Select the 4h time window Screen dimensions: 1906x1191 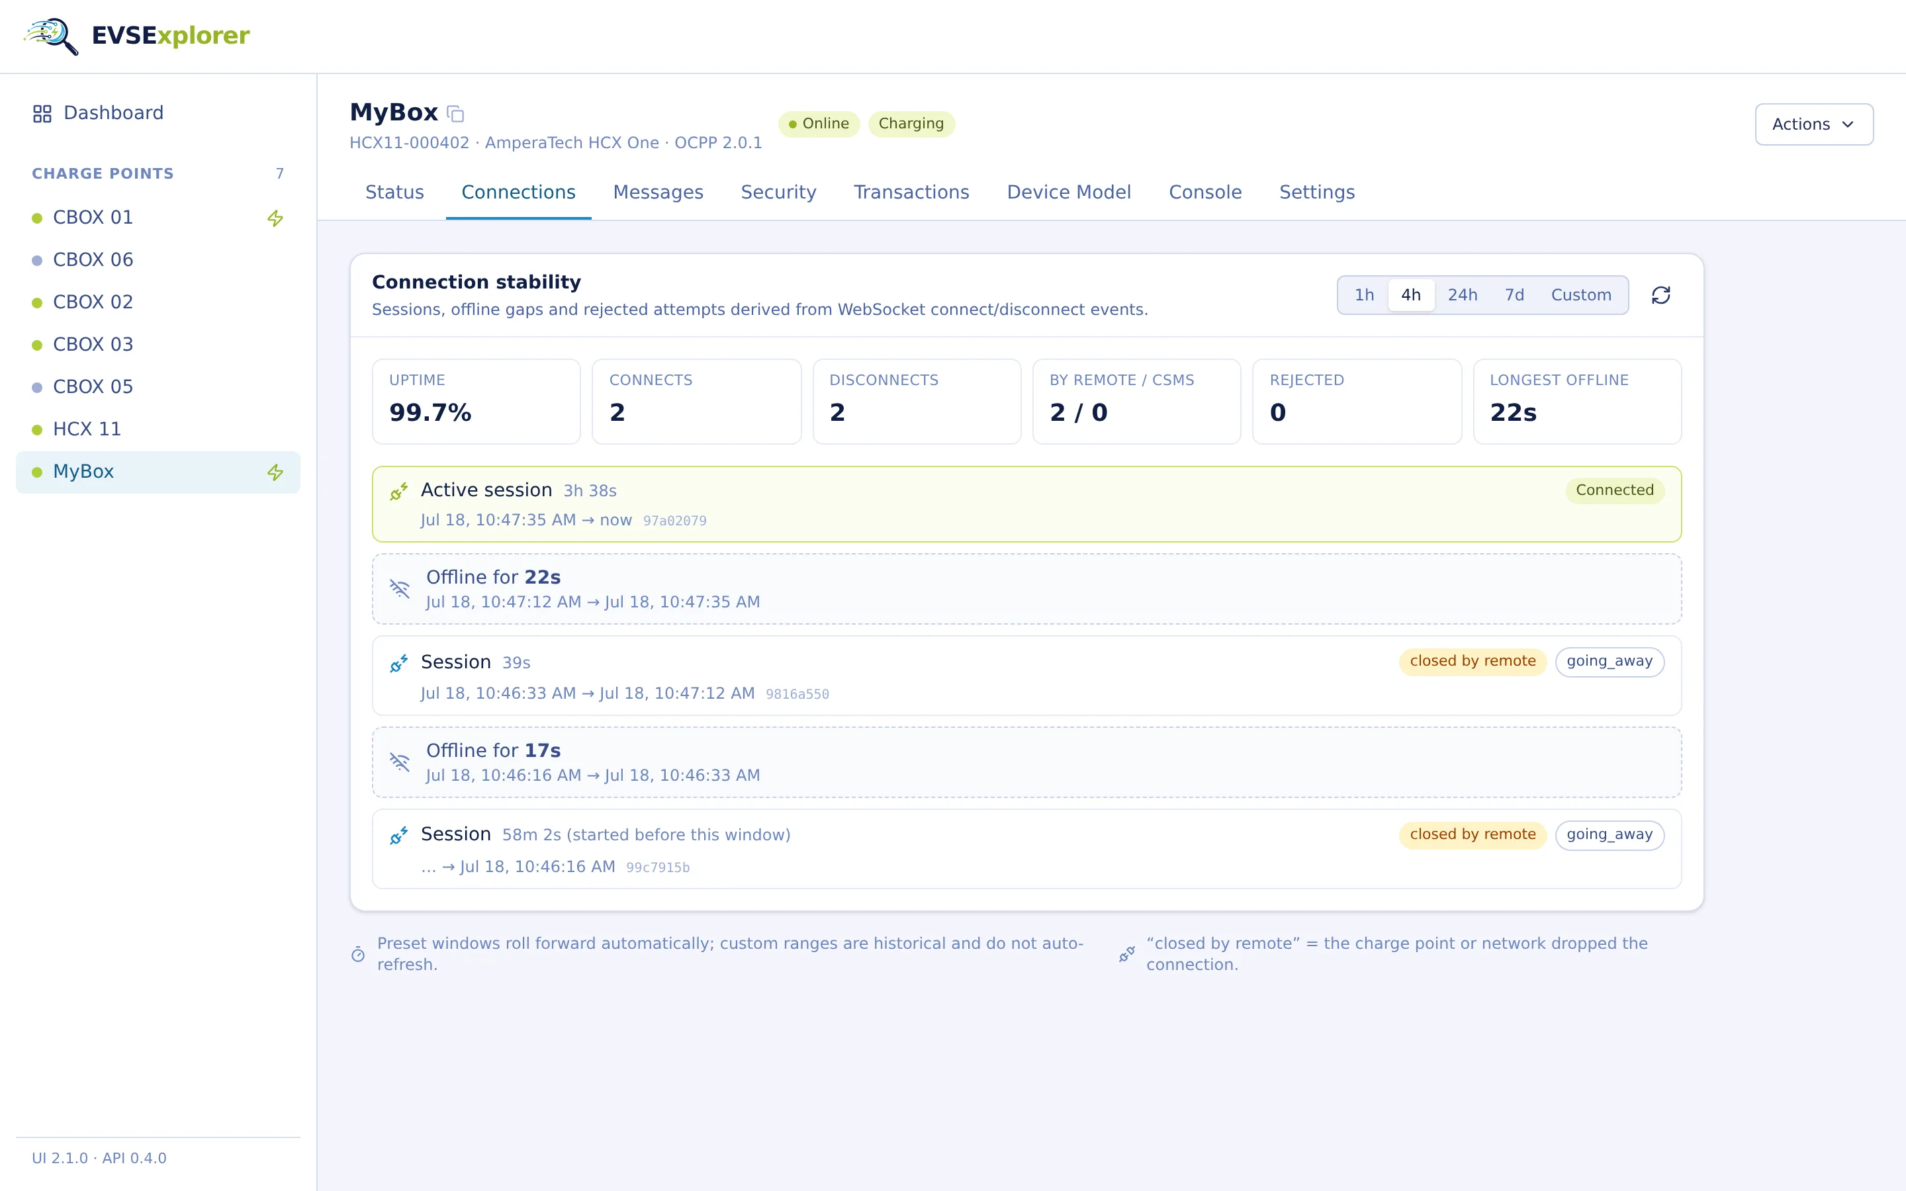pyautogui.click(x=1410, y=295)
